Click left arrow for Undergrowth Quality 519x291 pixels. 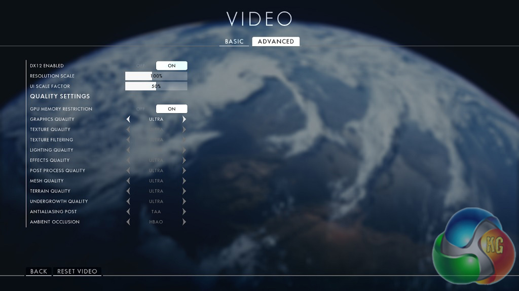(128, 201)
